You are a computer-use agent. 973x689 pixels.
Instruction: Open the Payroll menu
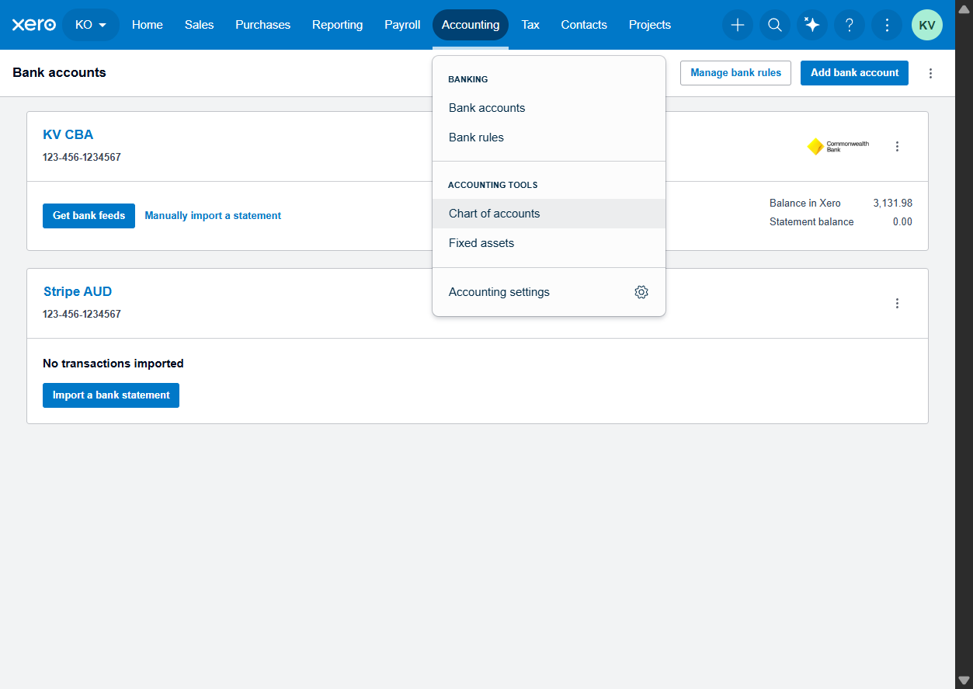[402, 25]
